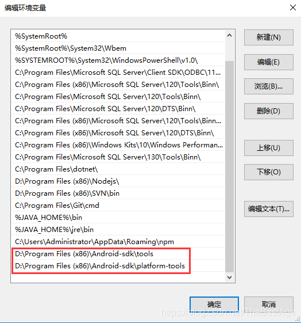Select the Windows Kits\10 path entry
Screen dimensions: 301x323
[x=118, y=145]
